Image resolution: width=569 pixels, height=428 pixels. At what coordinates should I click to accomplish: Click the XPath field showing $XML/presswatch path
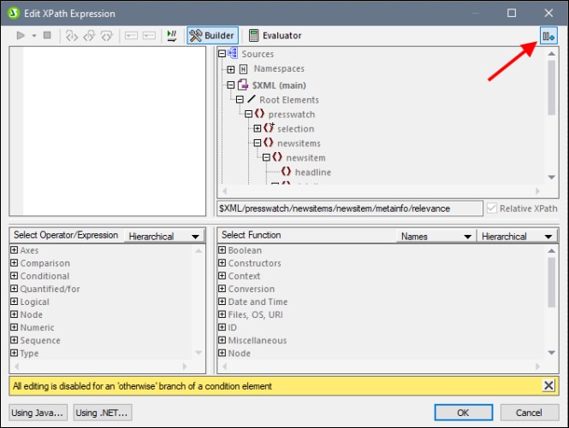(x=350, y=208)
